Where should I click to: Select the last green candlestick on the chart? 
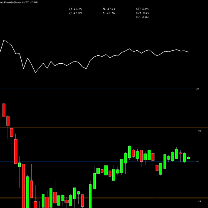188,158
